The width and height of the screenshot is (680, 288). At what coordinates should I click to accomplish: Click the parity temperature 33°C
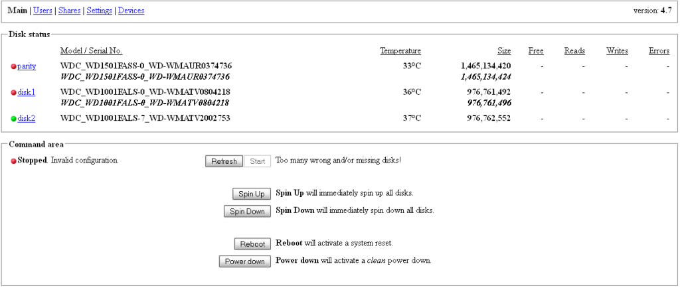pos(411,66)
